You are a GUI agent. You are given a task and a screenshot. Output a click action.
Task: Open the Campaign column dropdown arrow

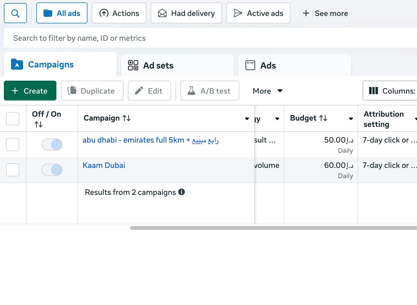coord(247,119)
